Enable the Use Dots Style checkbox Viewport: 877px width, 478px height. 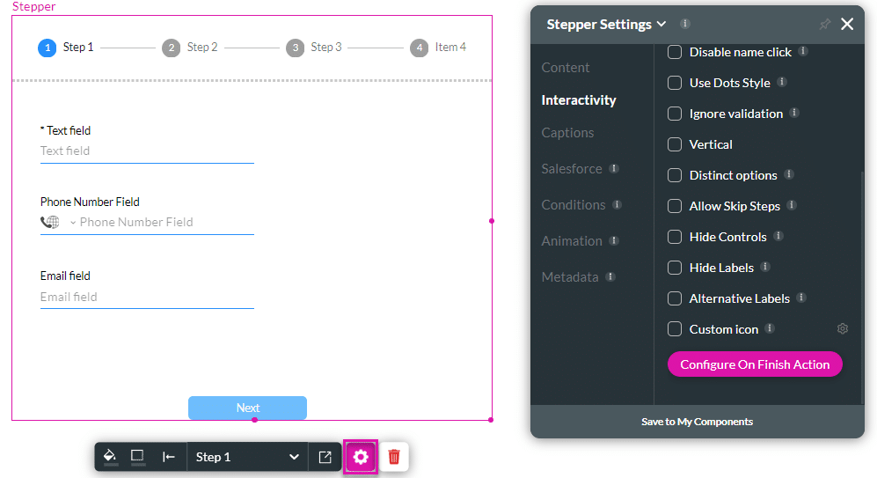tap(675, 83)
